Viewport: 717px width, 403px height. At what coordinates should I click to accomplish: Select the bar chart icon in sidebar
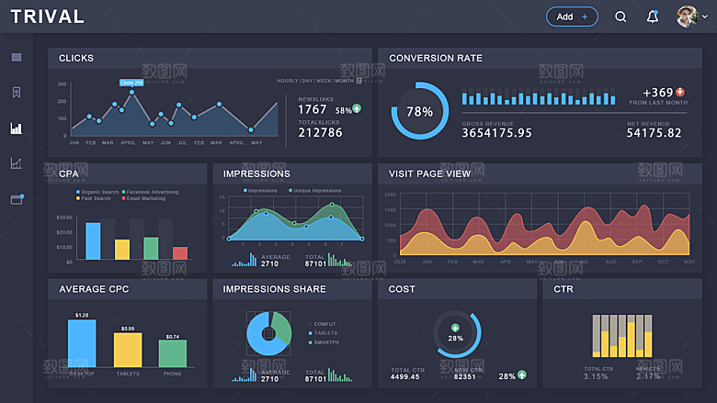coord(17,129)
